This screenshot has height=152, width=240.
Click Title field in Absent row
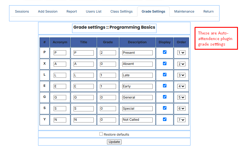point(84,64)
